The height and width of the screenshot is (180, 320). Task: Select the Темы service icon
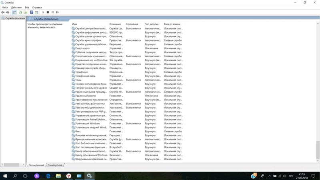tap(73, 80)
